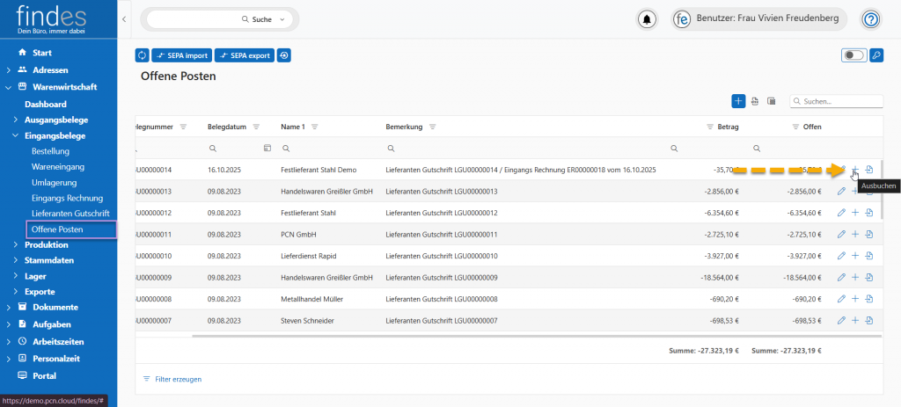Screen dimensions: 901x407
Task: Open the help question mark icon
Action: coord(870,19)
